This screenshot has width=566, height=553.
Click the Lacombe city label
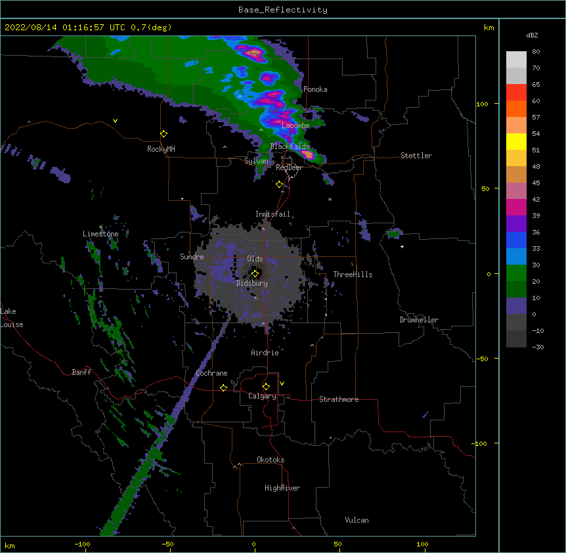(295, 125)
